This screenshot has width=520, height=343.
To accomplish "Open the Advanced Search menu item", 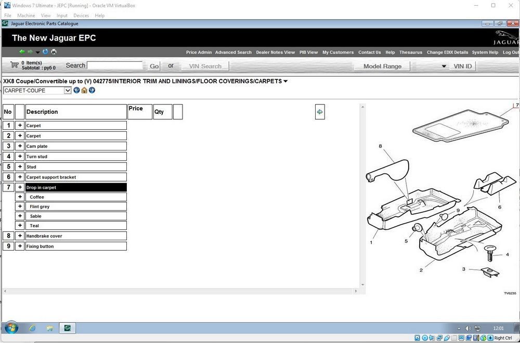I will pos(233,52).
